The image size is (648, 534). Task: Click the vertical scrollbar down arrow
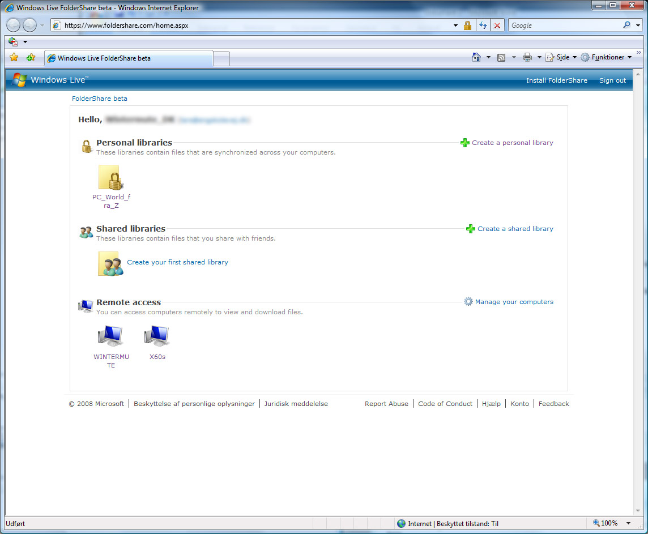click(638, 511)
